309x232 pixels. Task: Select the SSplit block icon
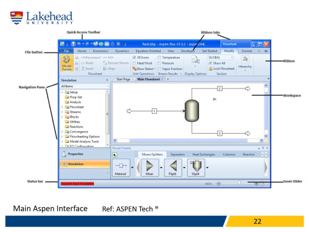tap(196, 168)
